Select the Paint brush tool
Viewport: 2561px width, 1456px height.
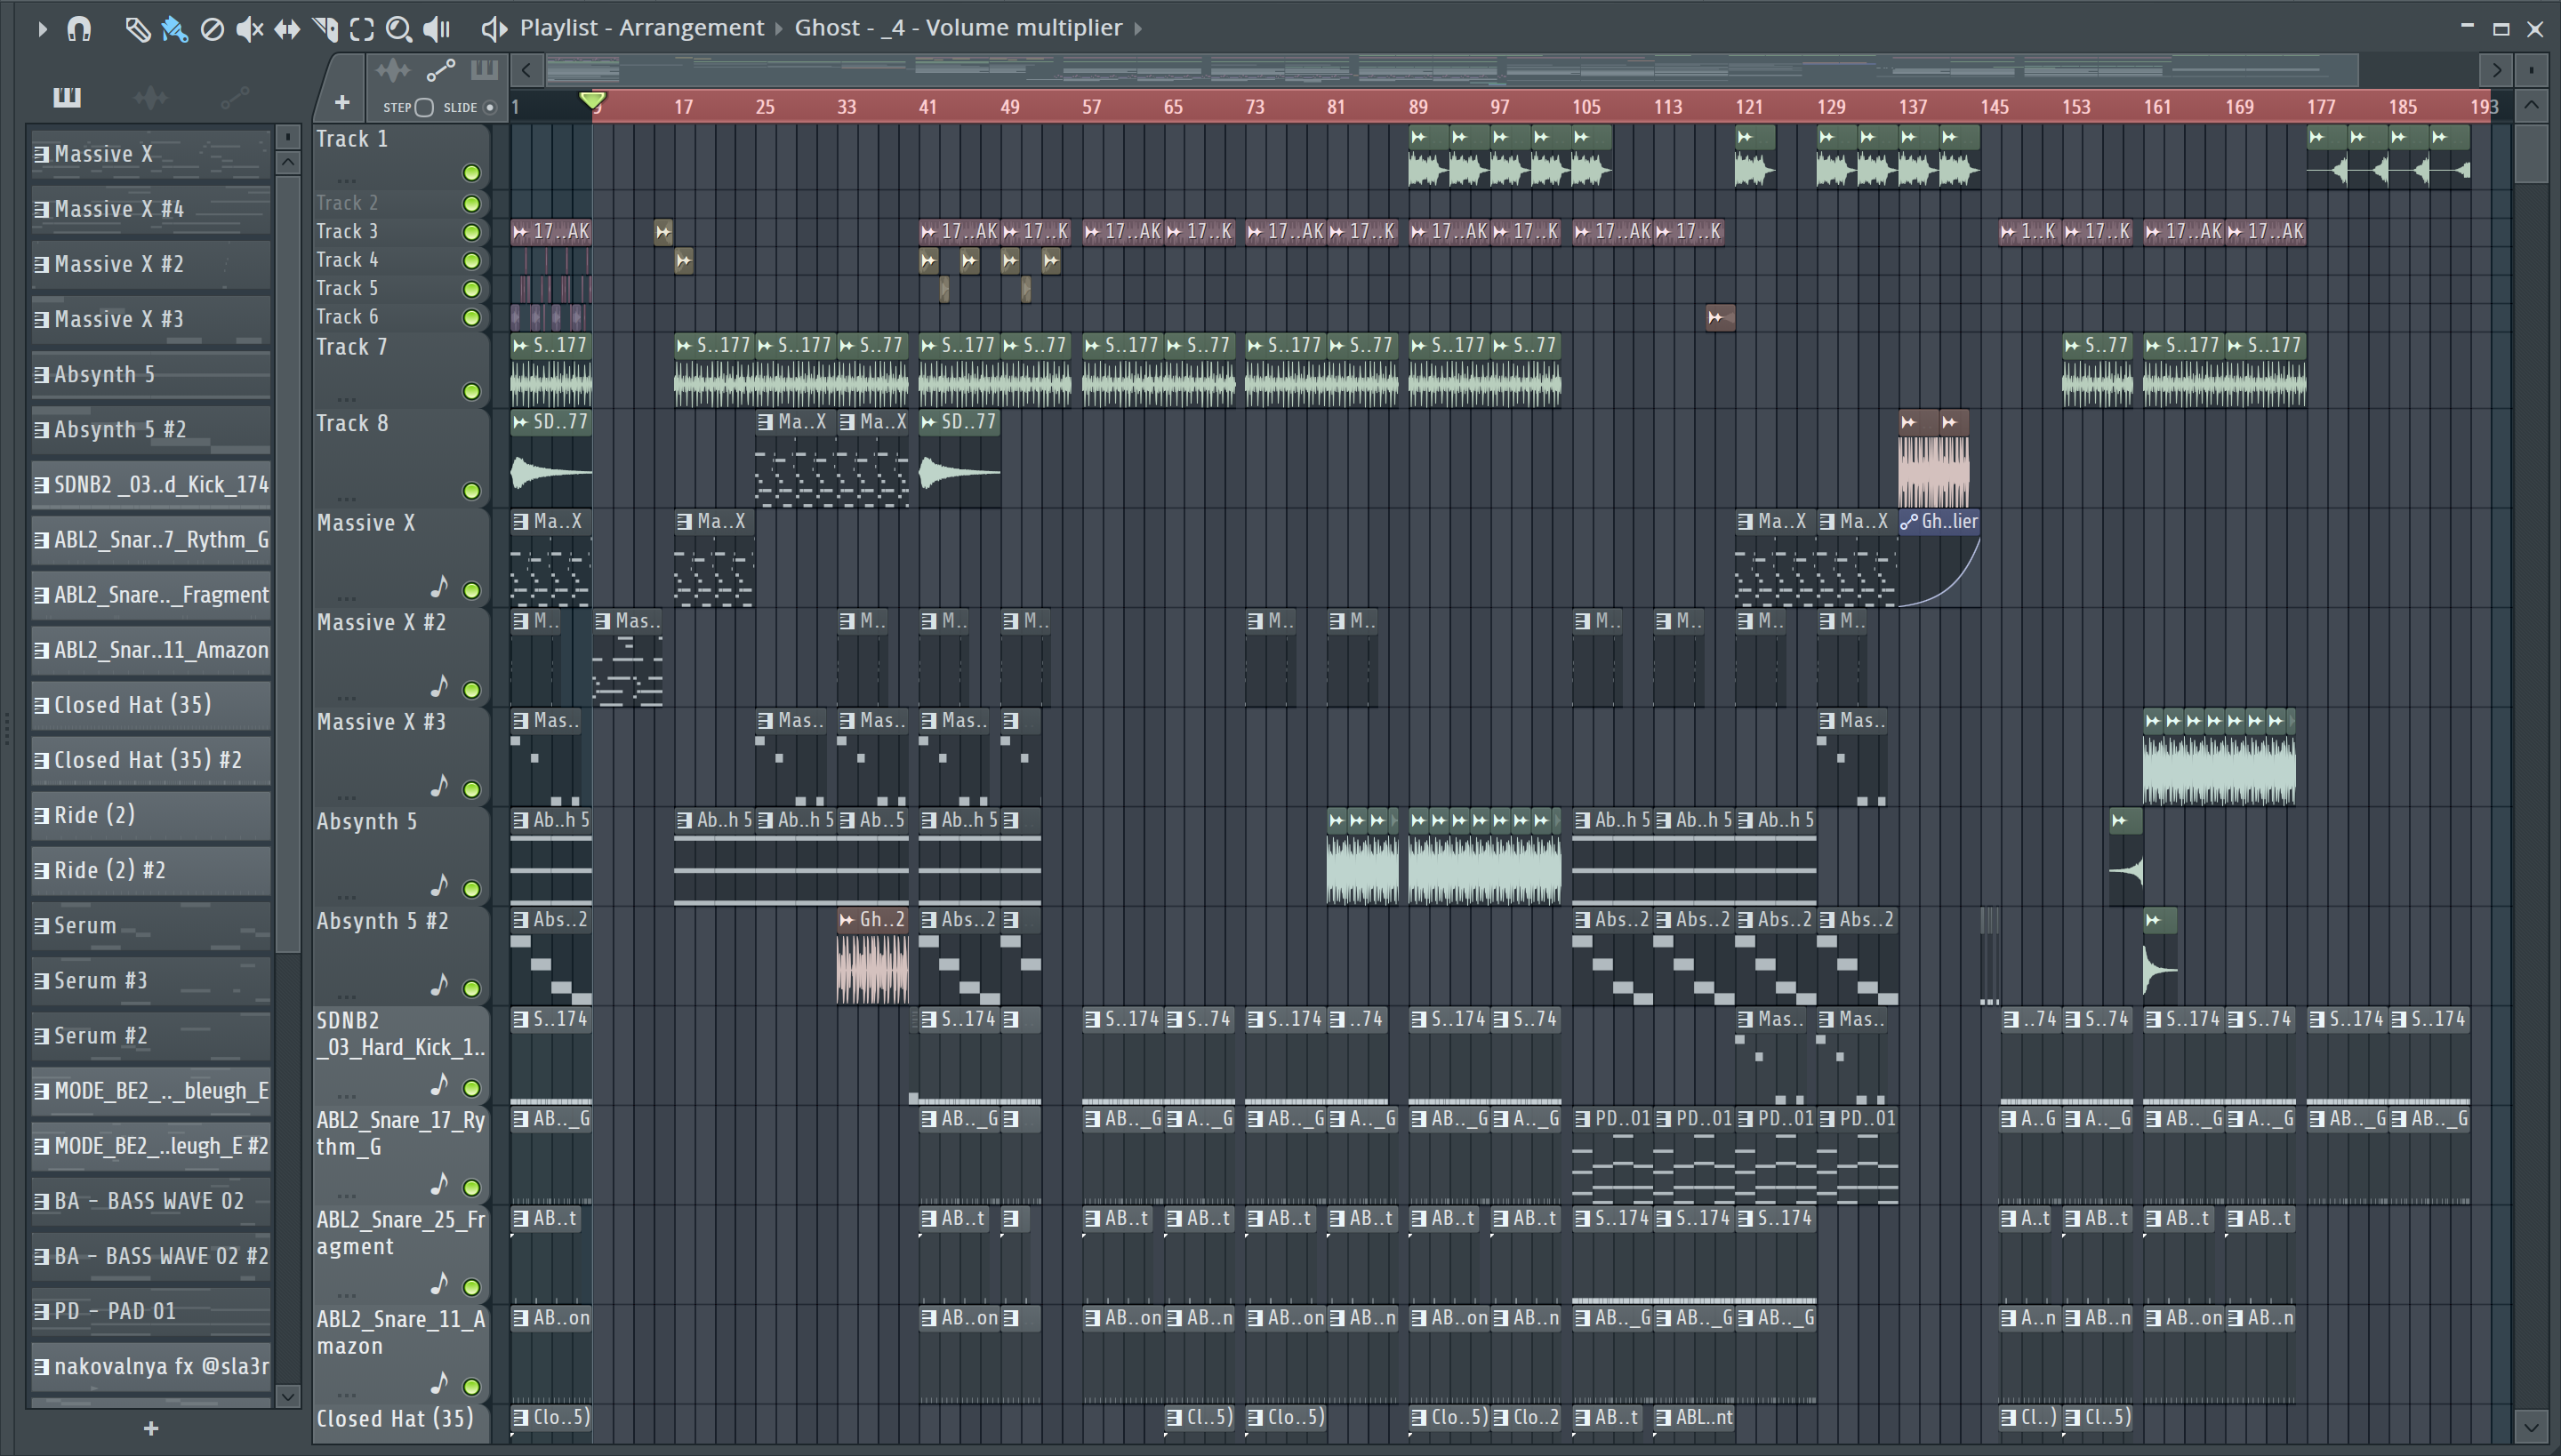point(174,29)
